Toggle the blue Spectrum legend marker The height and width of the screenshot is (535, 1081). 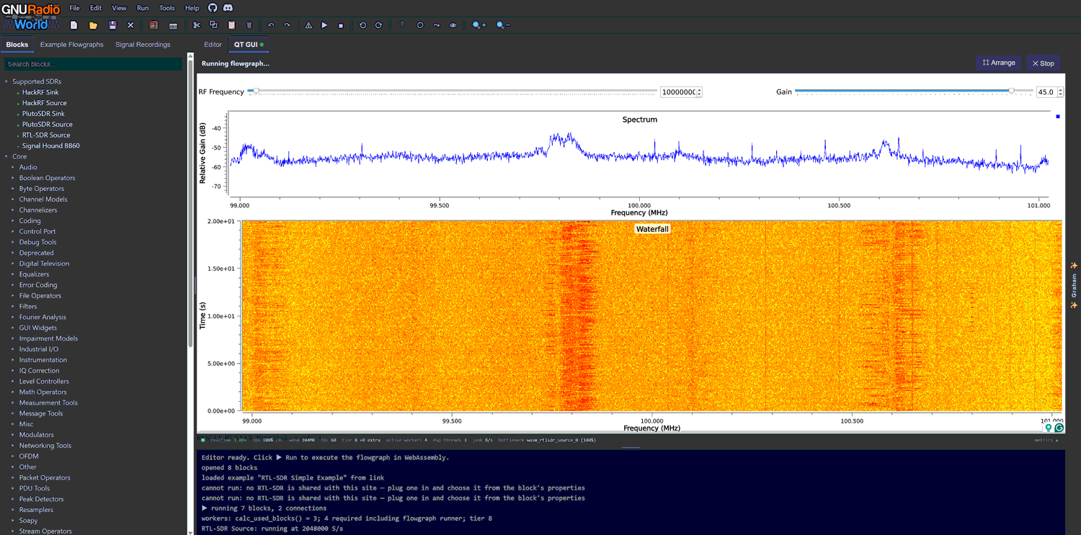[x=1058, y=116]
